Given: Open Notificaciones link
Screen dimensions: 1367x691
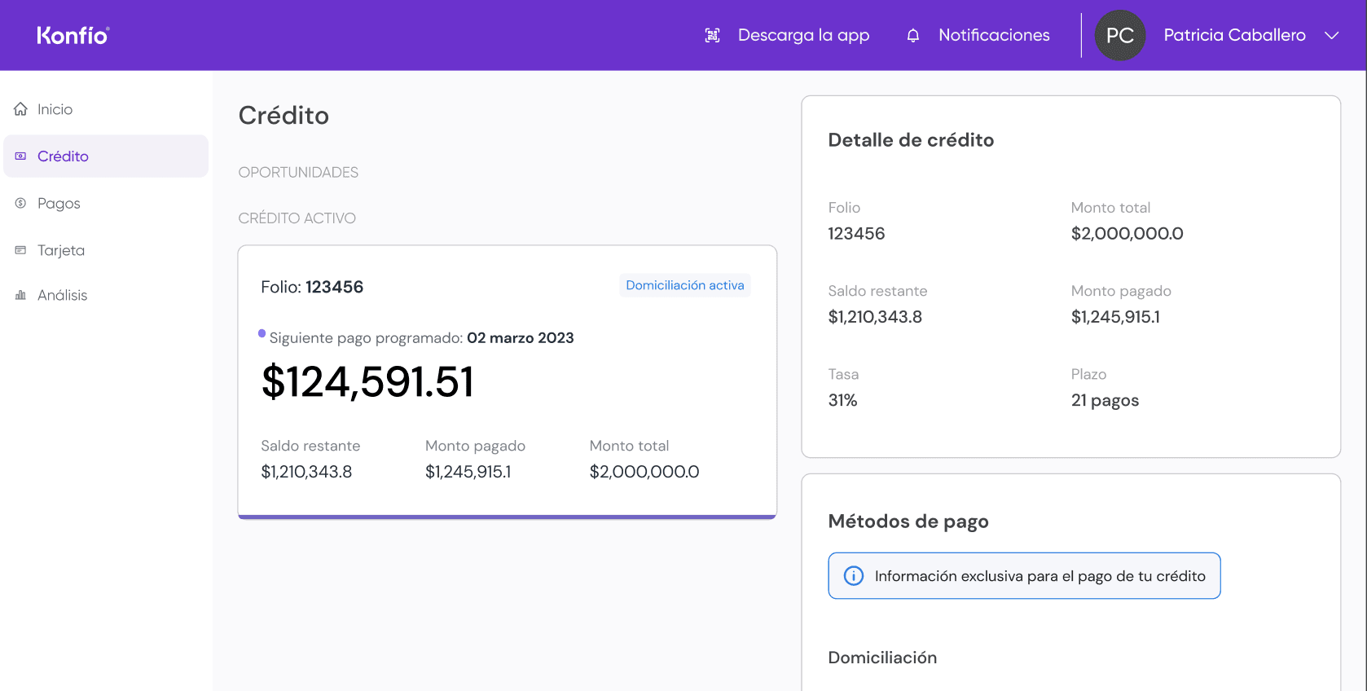Looking at the screenshot, I should 993,35.
